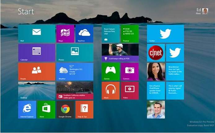The image size is (215, 133).
Task: Open the Camera tile
Action: [x=129, y=71]
